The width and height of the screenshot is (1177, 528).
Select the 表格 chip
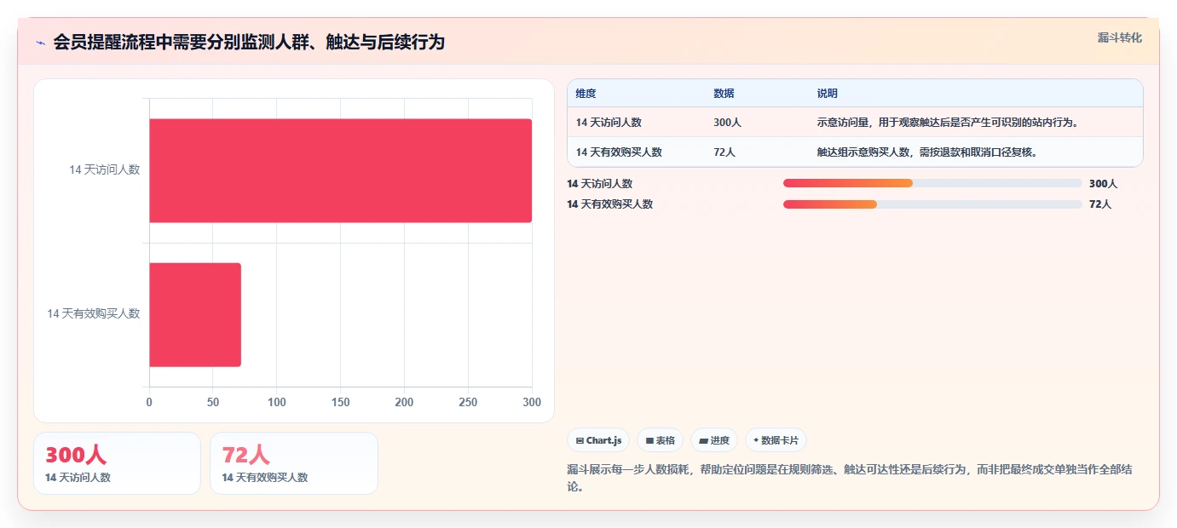tap(660, 440)
